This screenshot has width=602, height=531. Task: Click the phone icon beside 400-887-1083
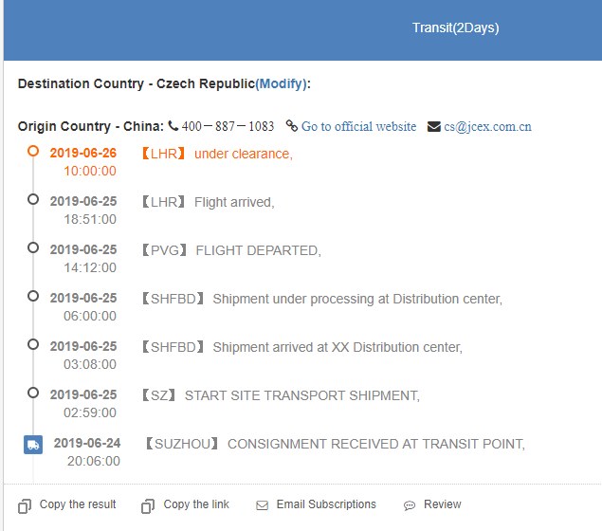(173, 126)
